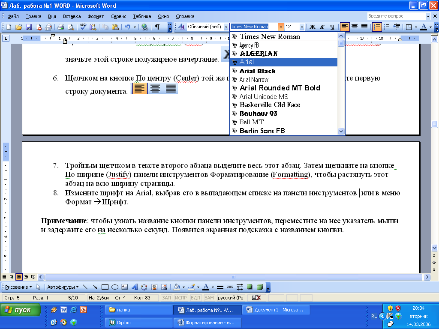Open Styles and Formatting (AA icon)
This screenshot has height=329, width=439.
(x=181, y=27)
